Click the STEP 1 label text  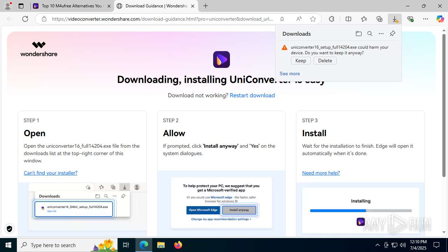(x=31, y=120)
